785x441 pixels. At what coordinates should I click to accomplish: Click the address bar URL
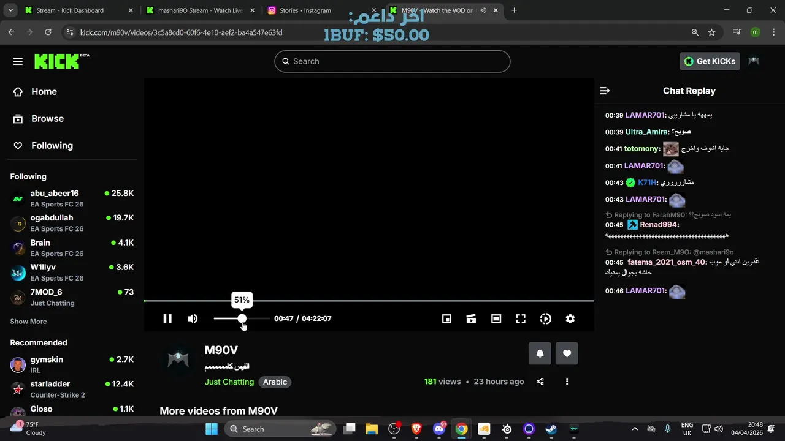point(181,32)
